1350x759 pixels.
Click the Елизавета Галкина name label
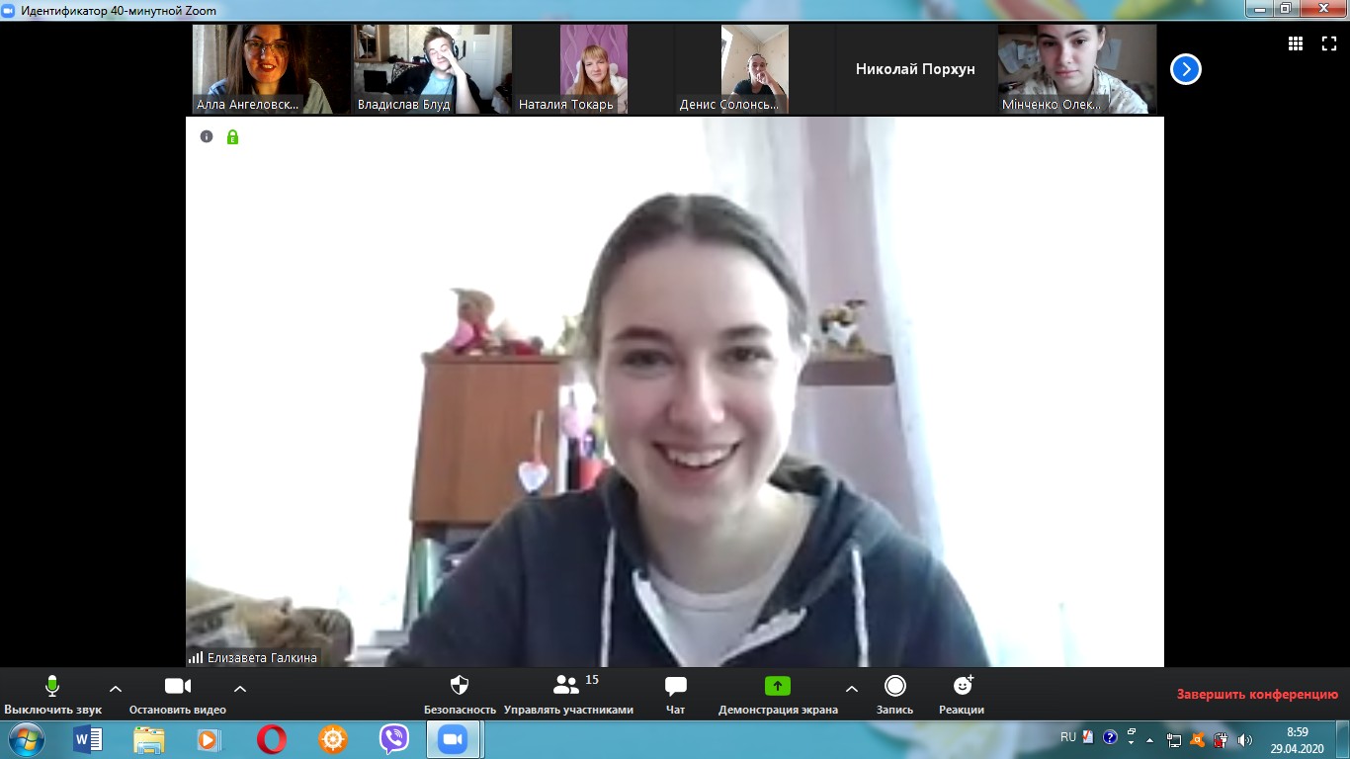click(x=262, y=657)
